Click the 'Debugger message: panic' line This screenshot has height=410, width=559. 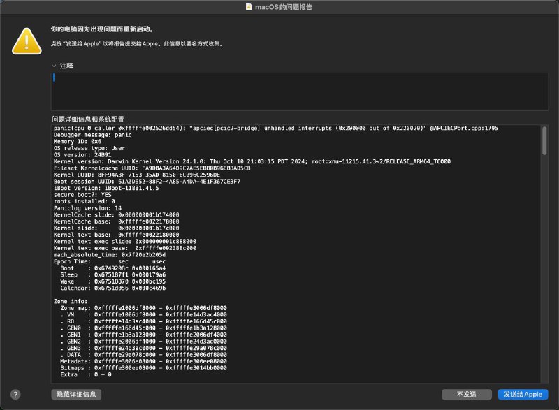[93, 135]
